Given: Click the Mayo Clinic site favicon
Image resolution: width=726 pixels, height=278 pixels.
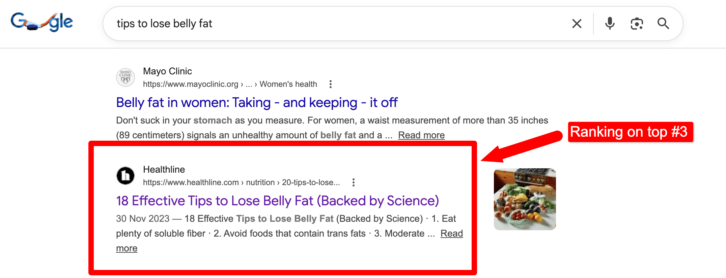Looking at the screenshot, I should (x=125, y=77).
